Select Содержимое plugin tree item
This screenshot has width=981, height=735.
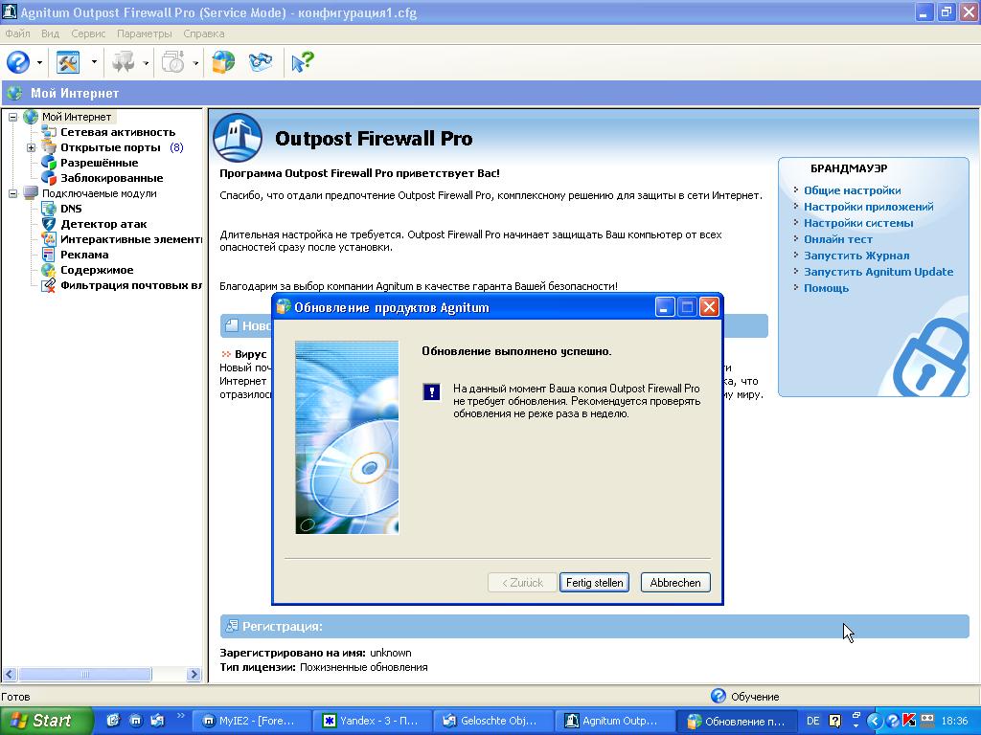(97, 270)
